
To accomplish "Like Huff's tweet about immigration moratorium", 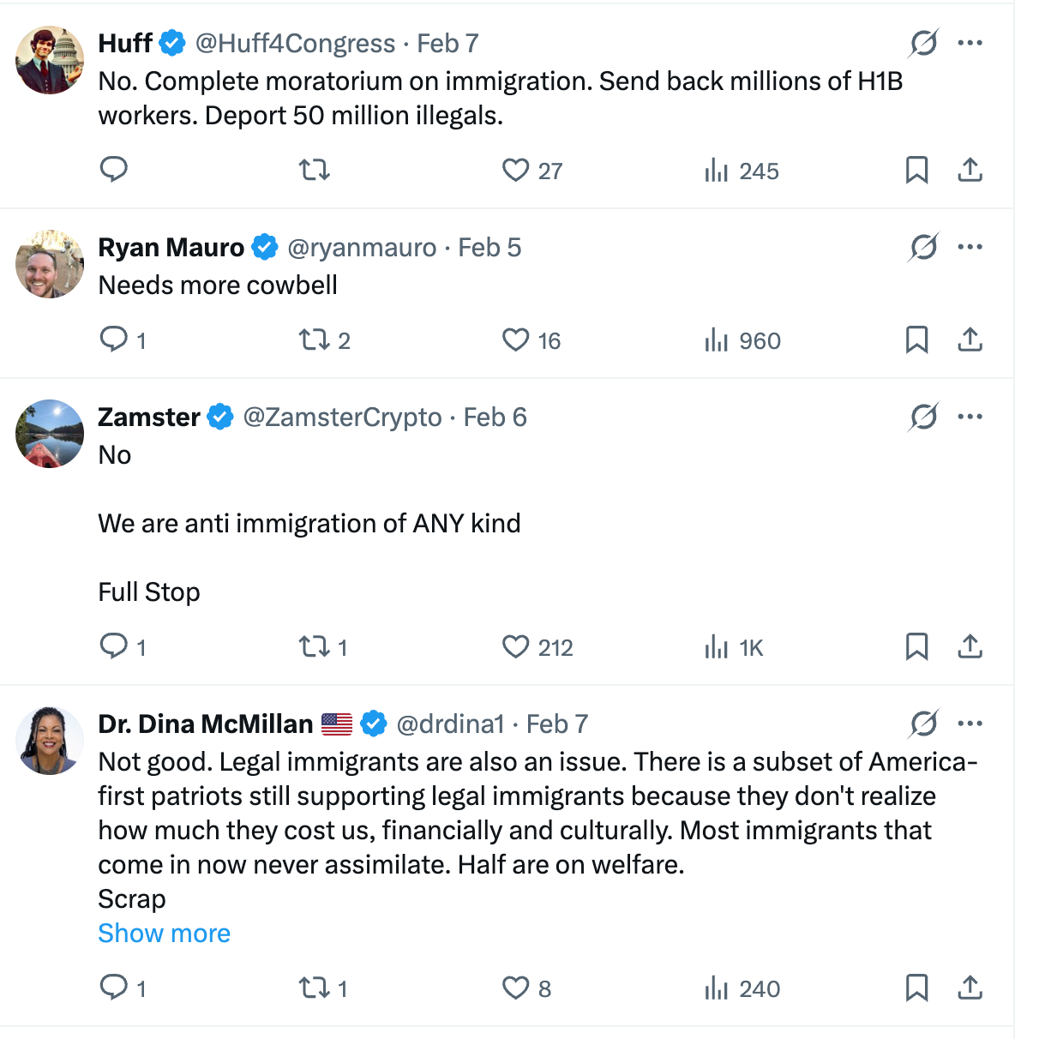I will pos(515,171).
